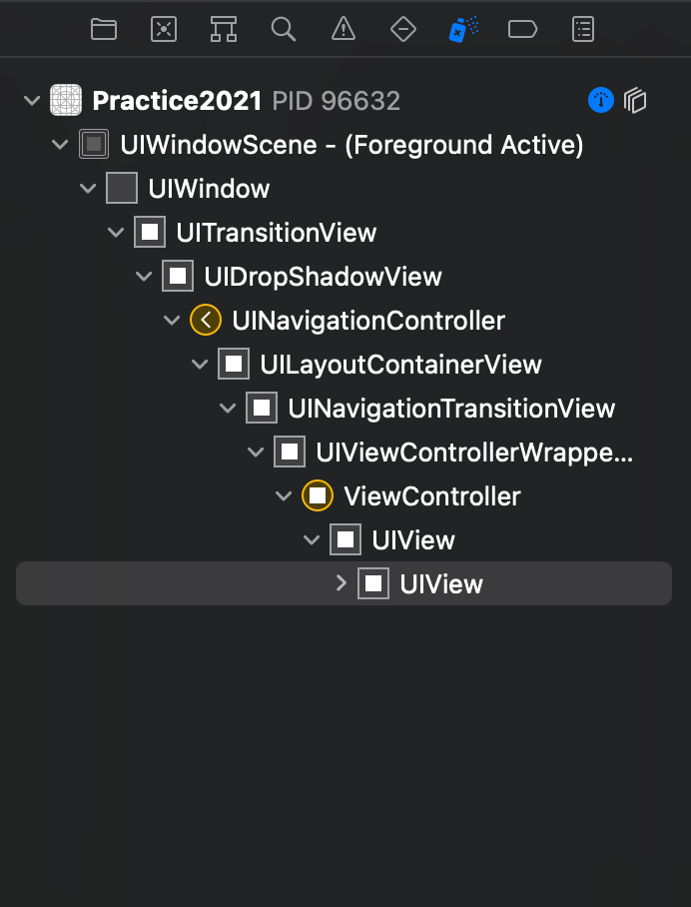This screenshot has height=907, width=691.
Task: Collapse the UIWindowScene disclosure chevron
Action: 60,145
